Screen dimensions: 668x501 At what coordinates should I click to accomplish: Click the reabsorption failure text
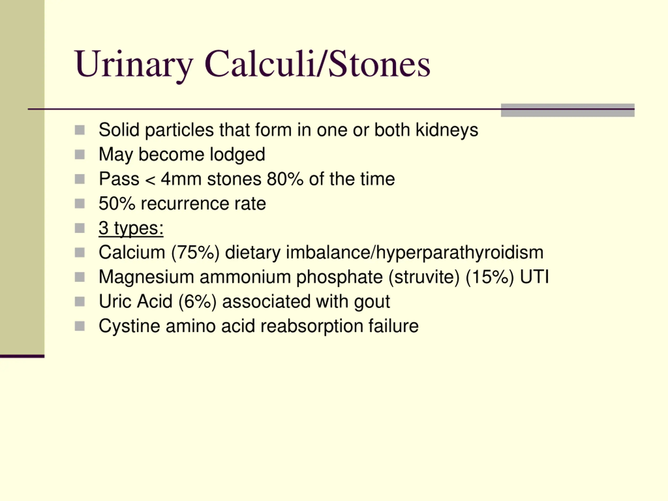(x=339, y=326)
